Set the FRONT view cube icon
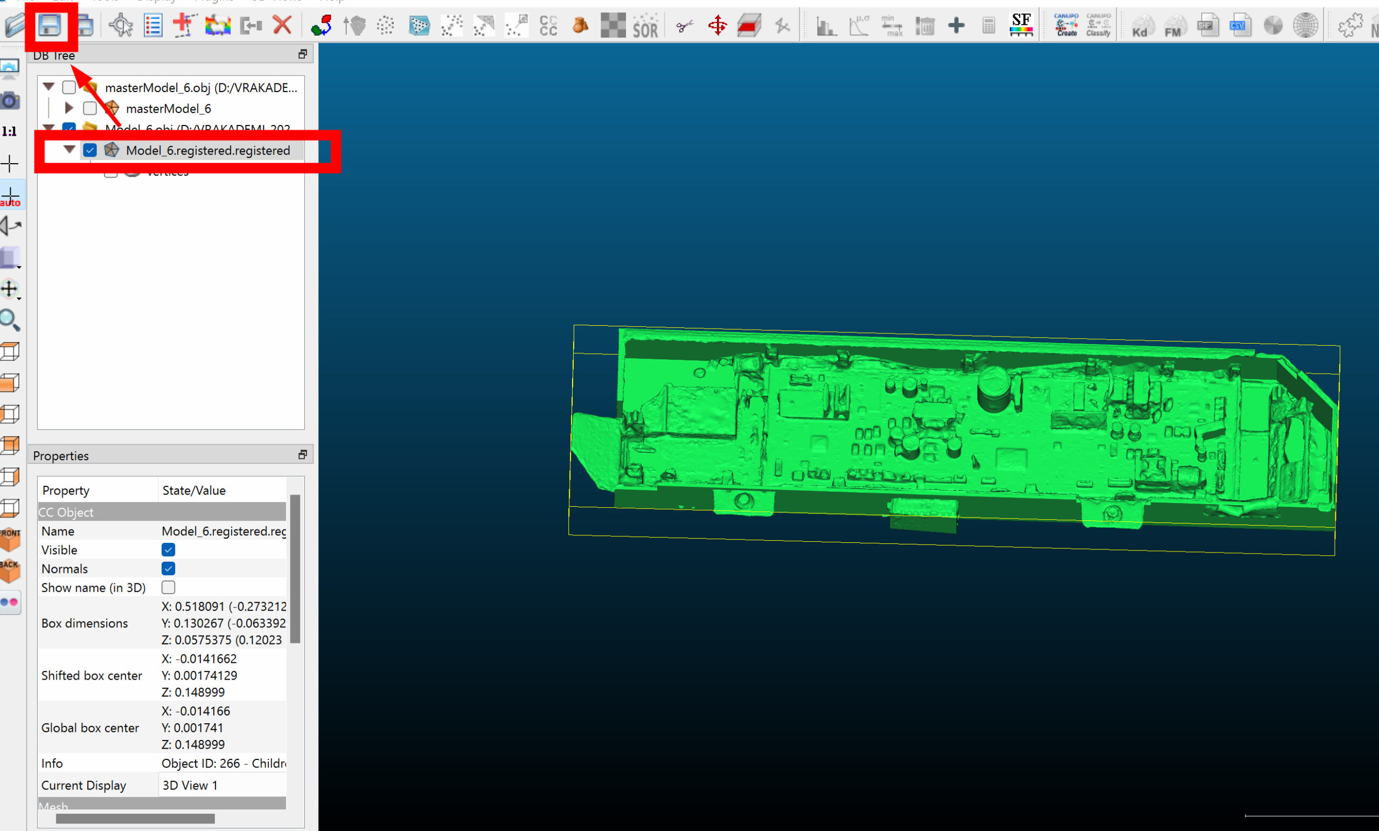Image resolution: width=1379 pixels, height=831 pixels. pos(10,540)
